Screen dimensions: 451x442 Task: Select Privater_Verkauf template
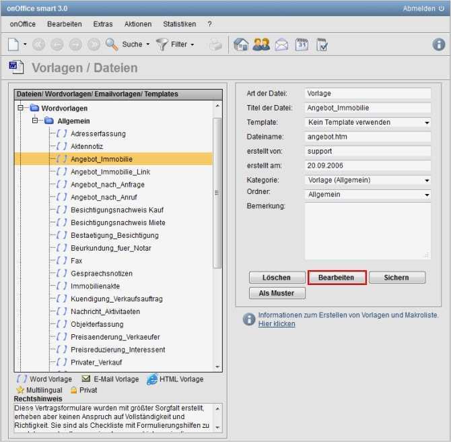coord(96,362)
